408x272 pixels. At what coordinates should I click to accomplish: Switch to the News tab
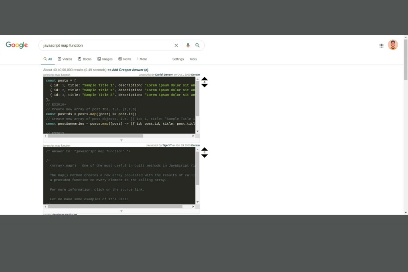pos(125,59)
